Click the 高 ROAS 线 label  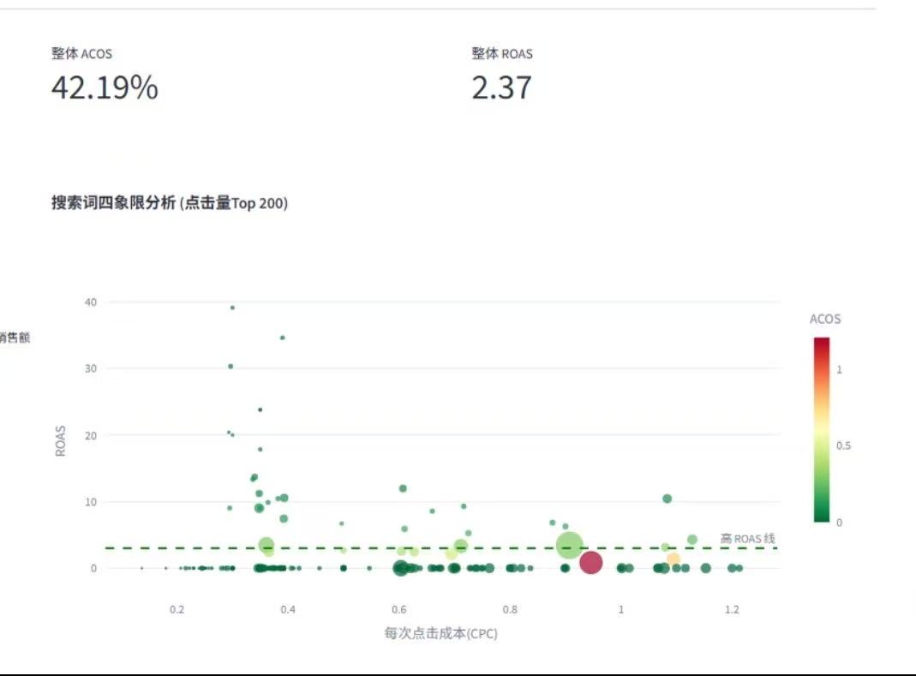click(x=747, y=539)
